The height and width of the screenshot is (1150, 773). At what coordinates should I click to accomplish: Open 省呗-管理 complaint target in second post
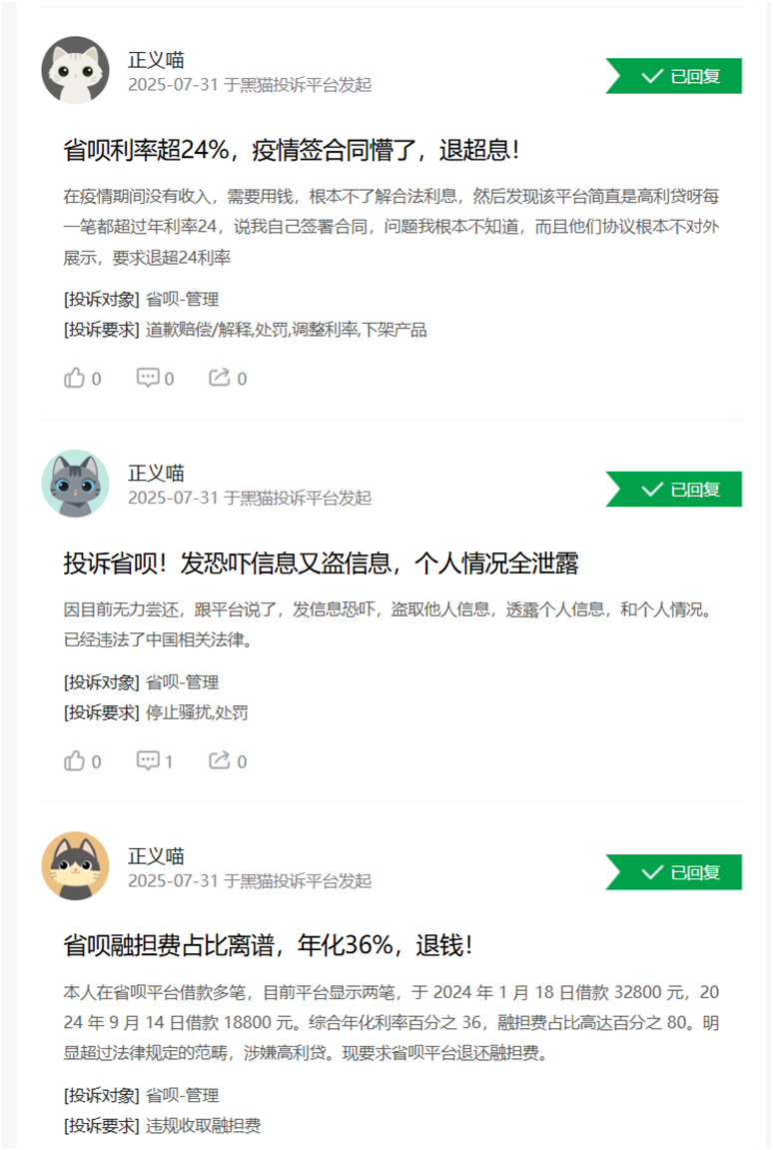pos(182,682)
